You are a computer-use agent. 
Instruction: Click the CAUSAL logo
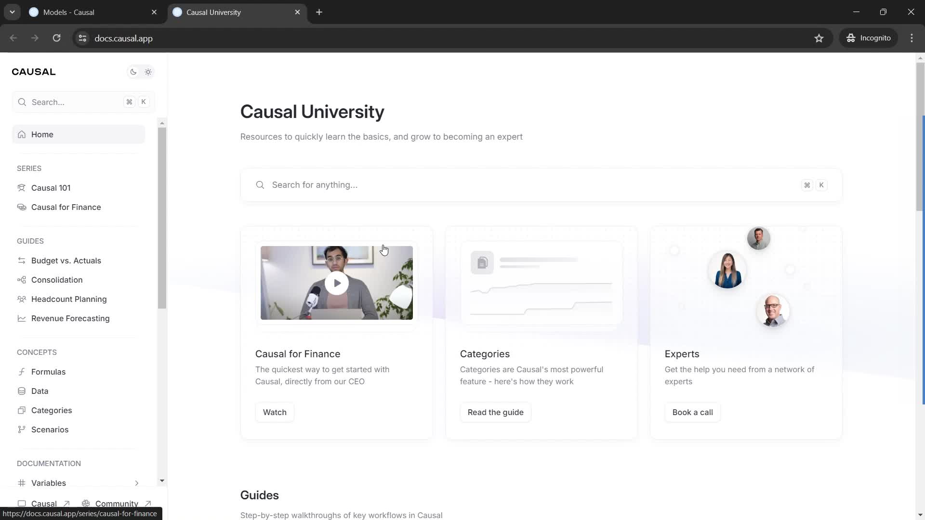[x=34, y=72]
